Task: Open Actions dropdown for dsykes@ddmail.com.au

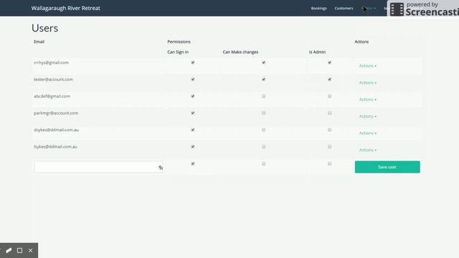Action: [368, 133]
